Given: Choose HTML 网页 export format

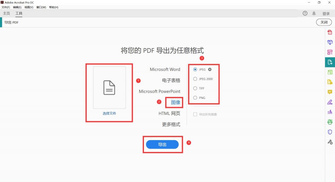Looking at the screenshot, I should tap(169, 113).
